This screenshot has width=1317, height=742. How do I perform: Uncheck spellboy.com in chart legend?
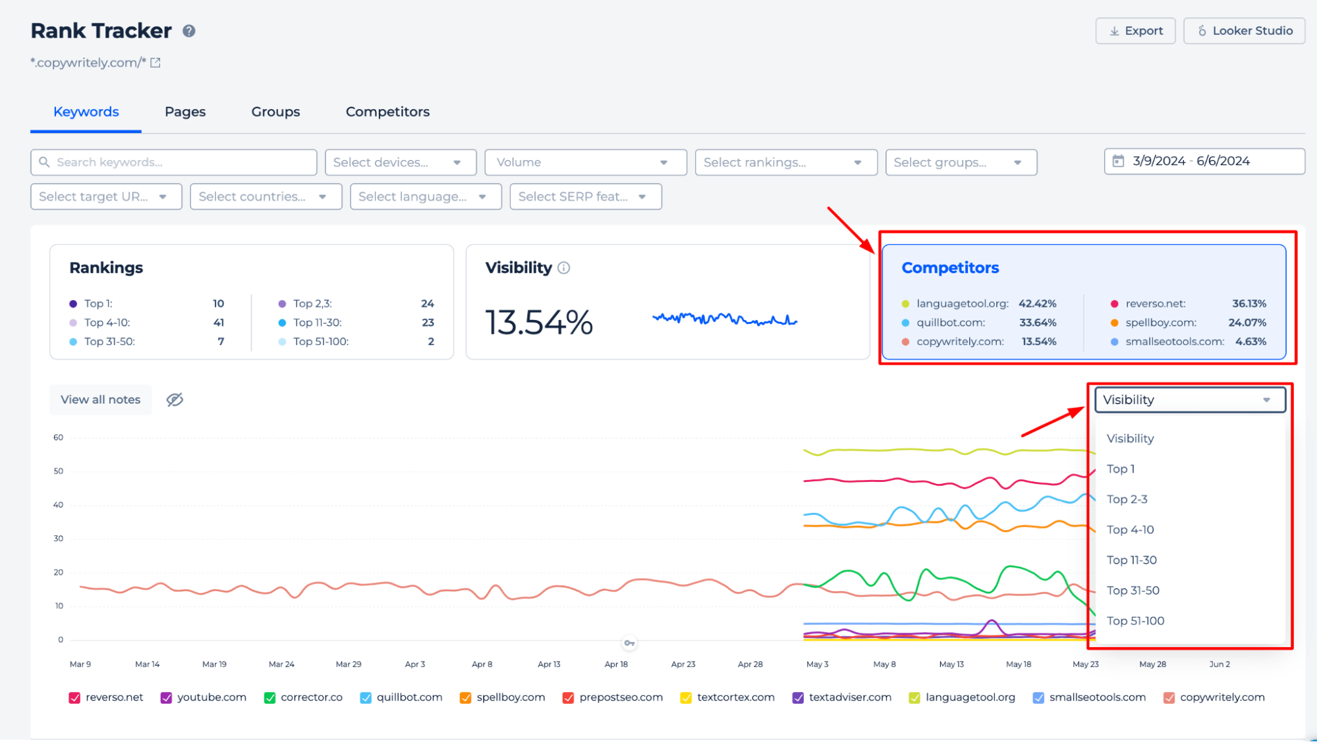(465, 698)
